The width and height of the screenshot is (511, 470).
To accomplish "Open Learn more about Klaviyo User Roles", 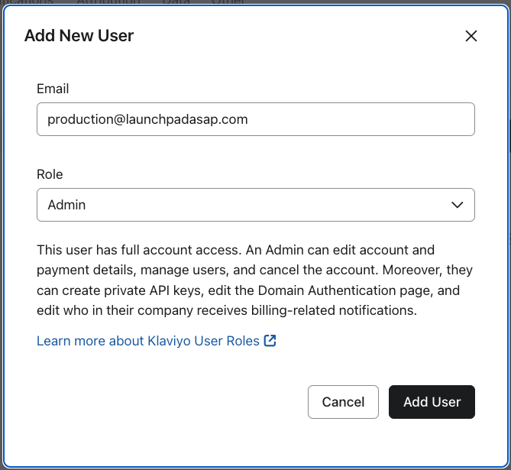I will click(148, 341).
